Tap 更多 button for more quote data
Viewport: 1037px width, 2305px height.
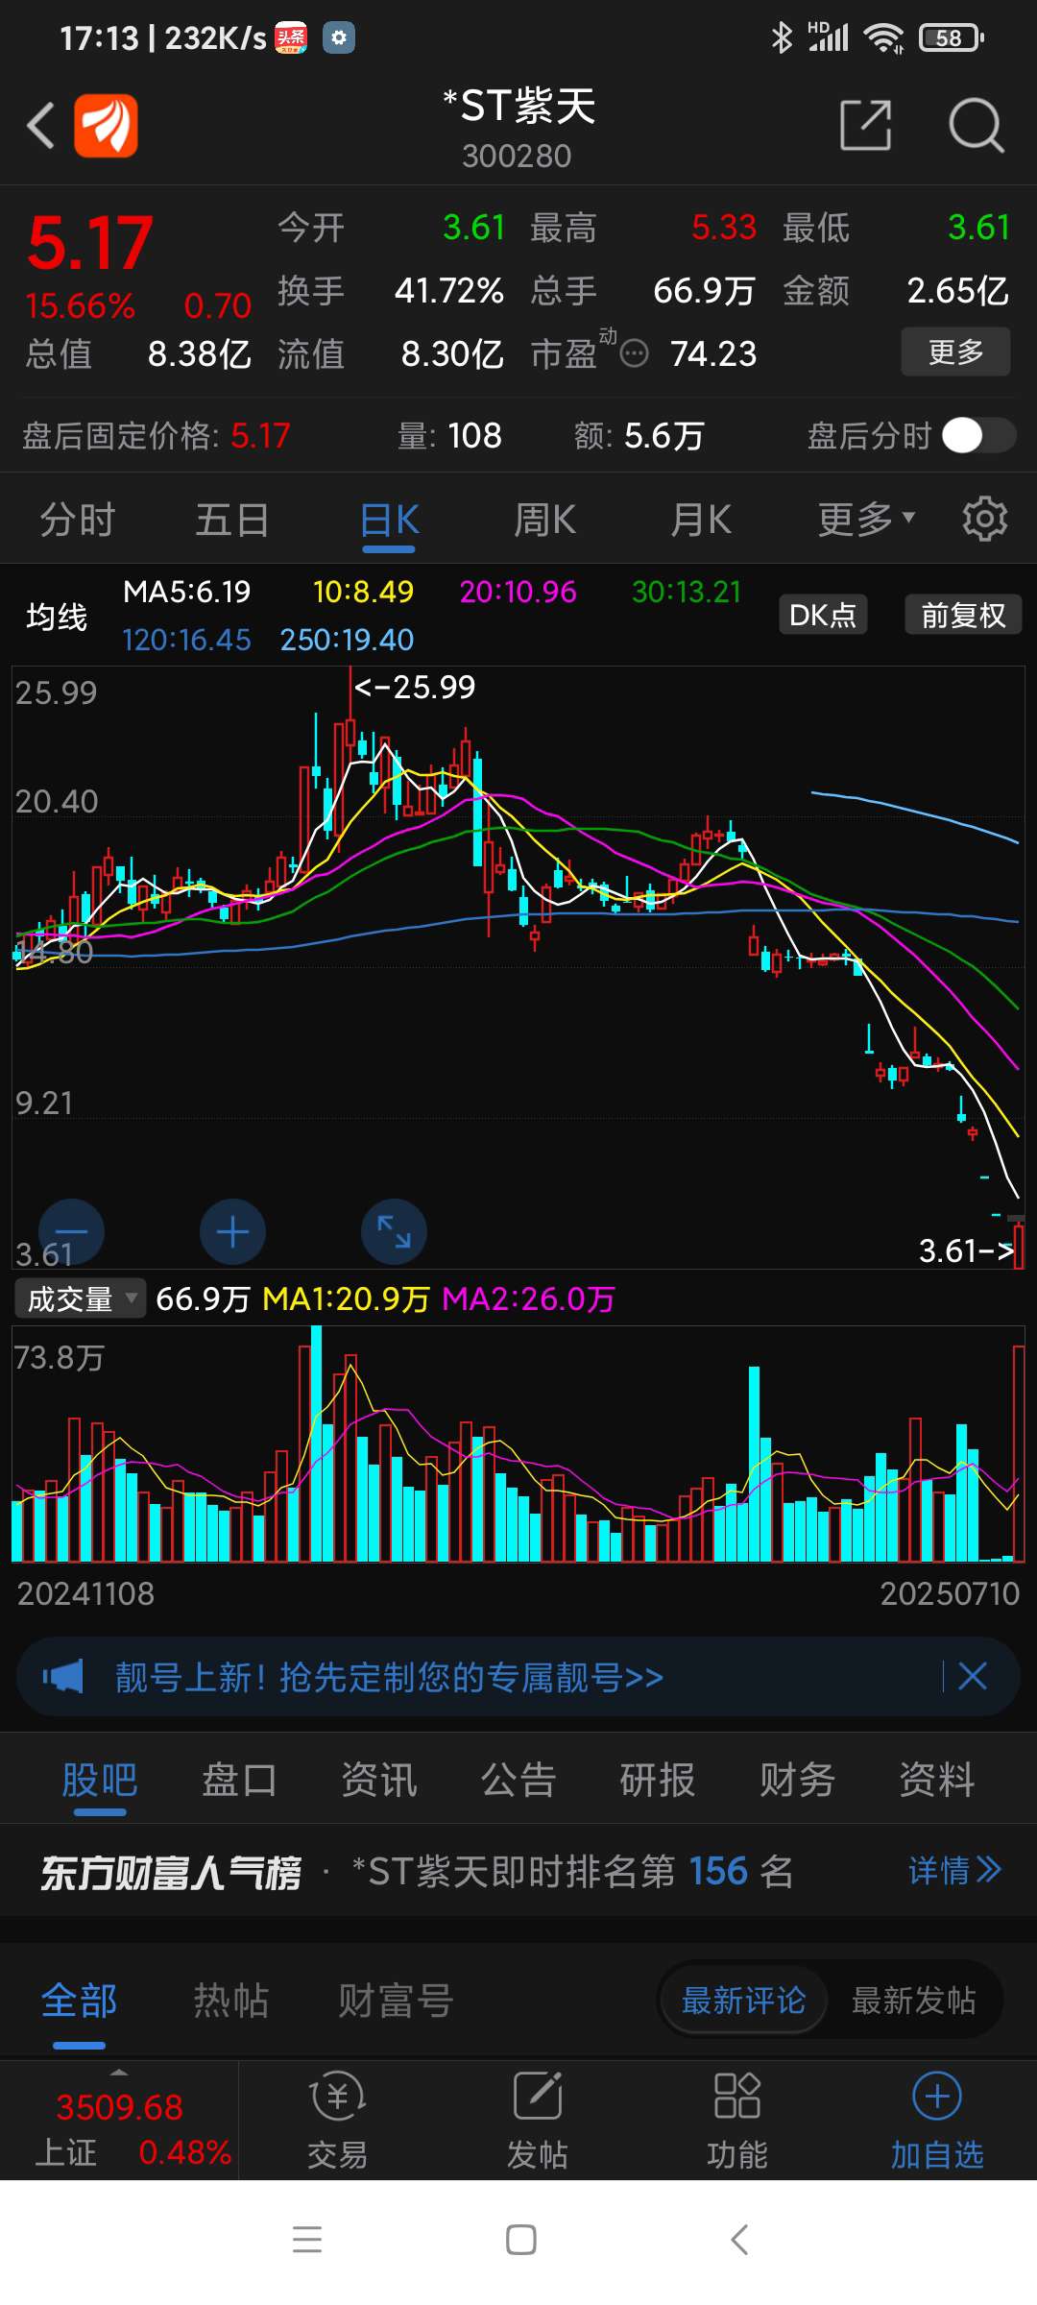click(x=955, y=352)
